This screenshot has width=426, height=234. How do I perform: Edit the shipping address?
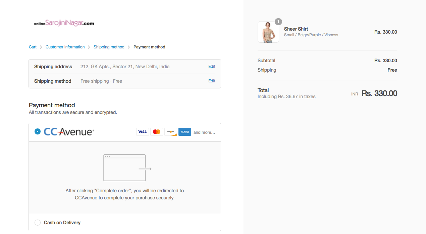pos(212,67)
